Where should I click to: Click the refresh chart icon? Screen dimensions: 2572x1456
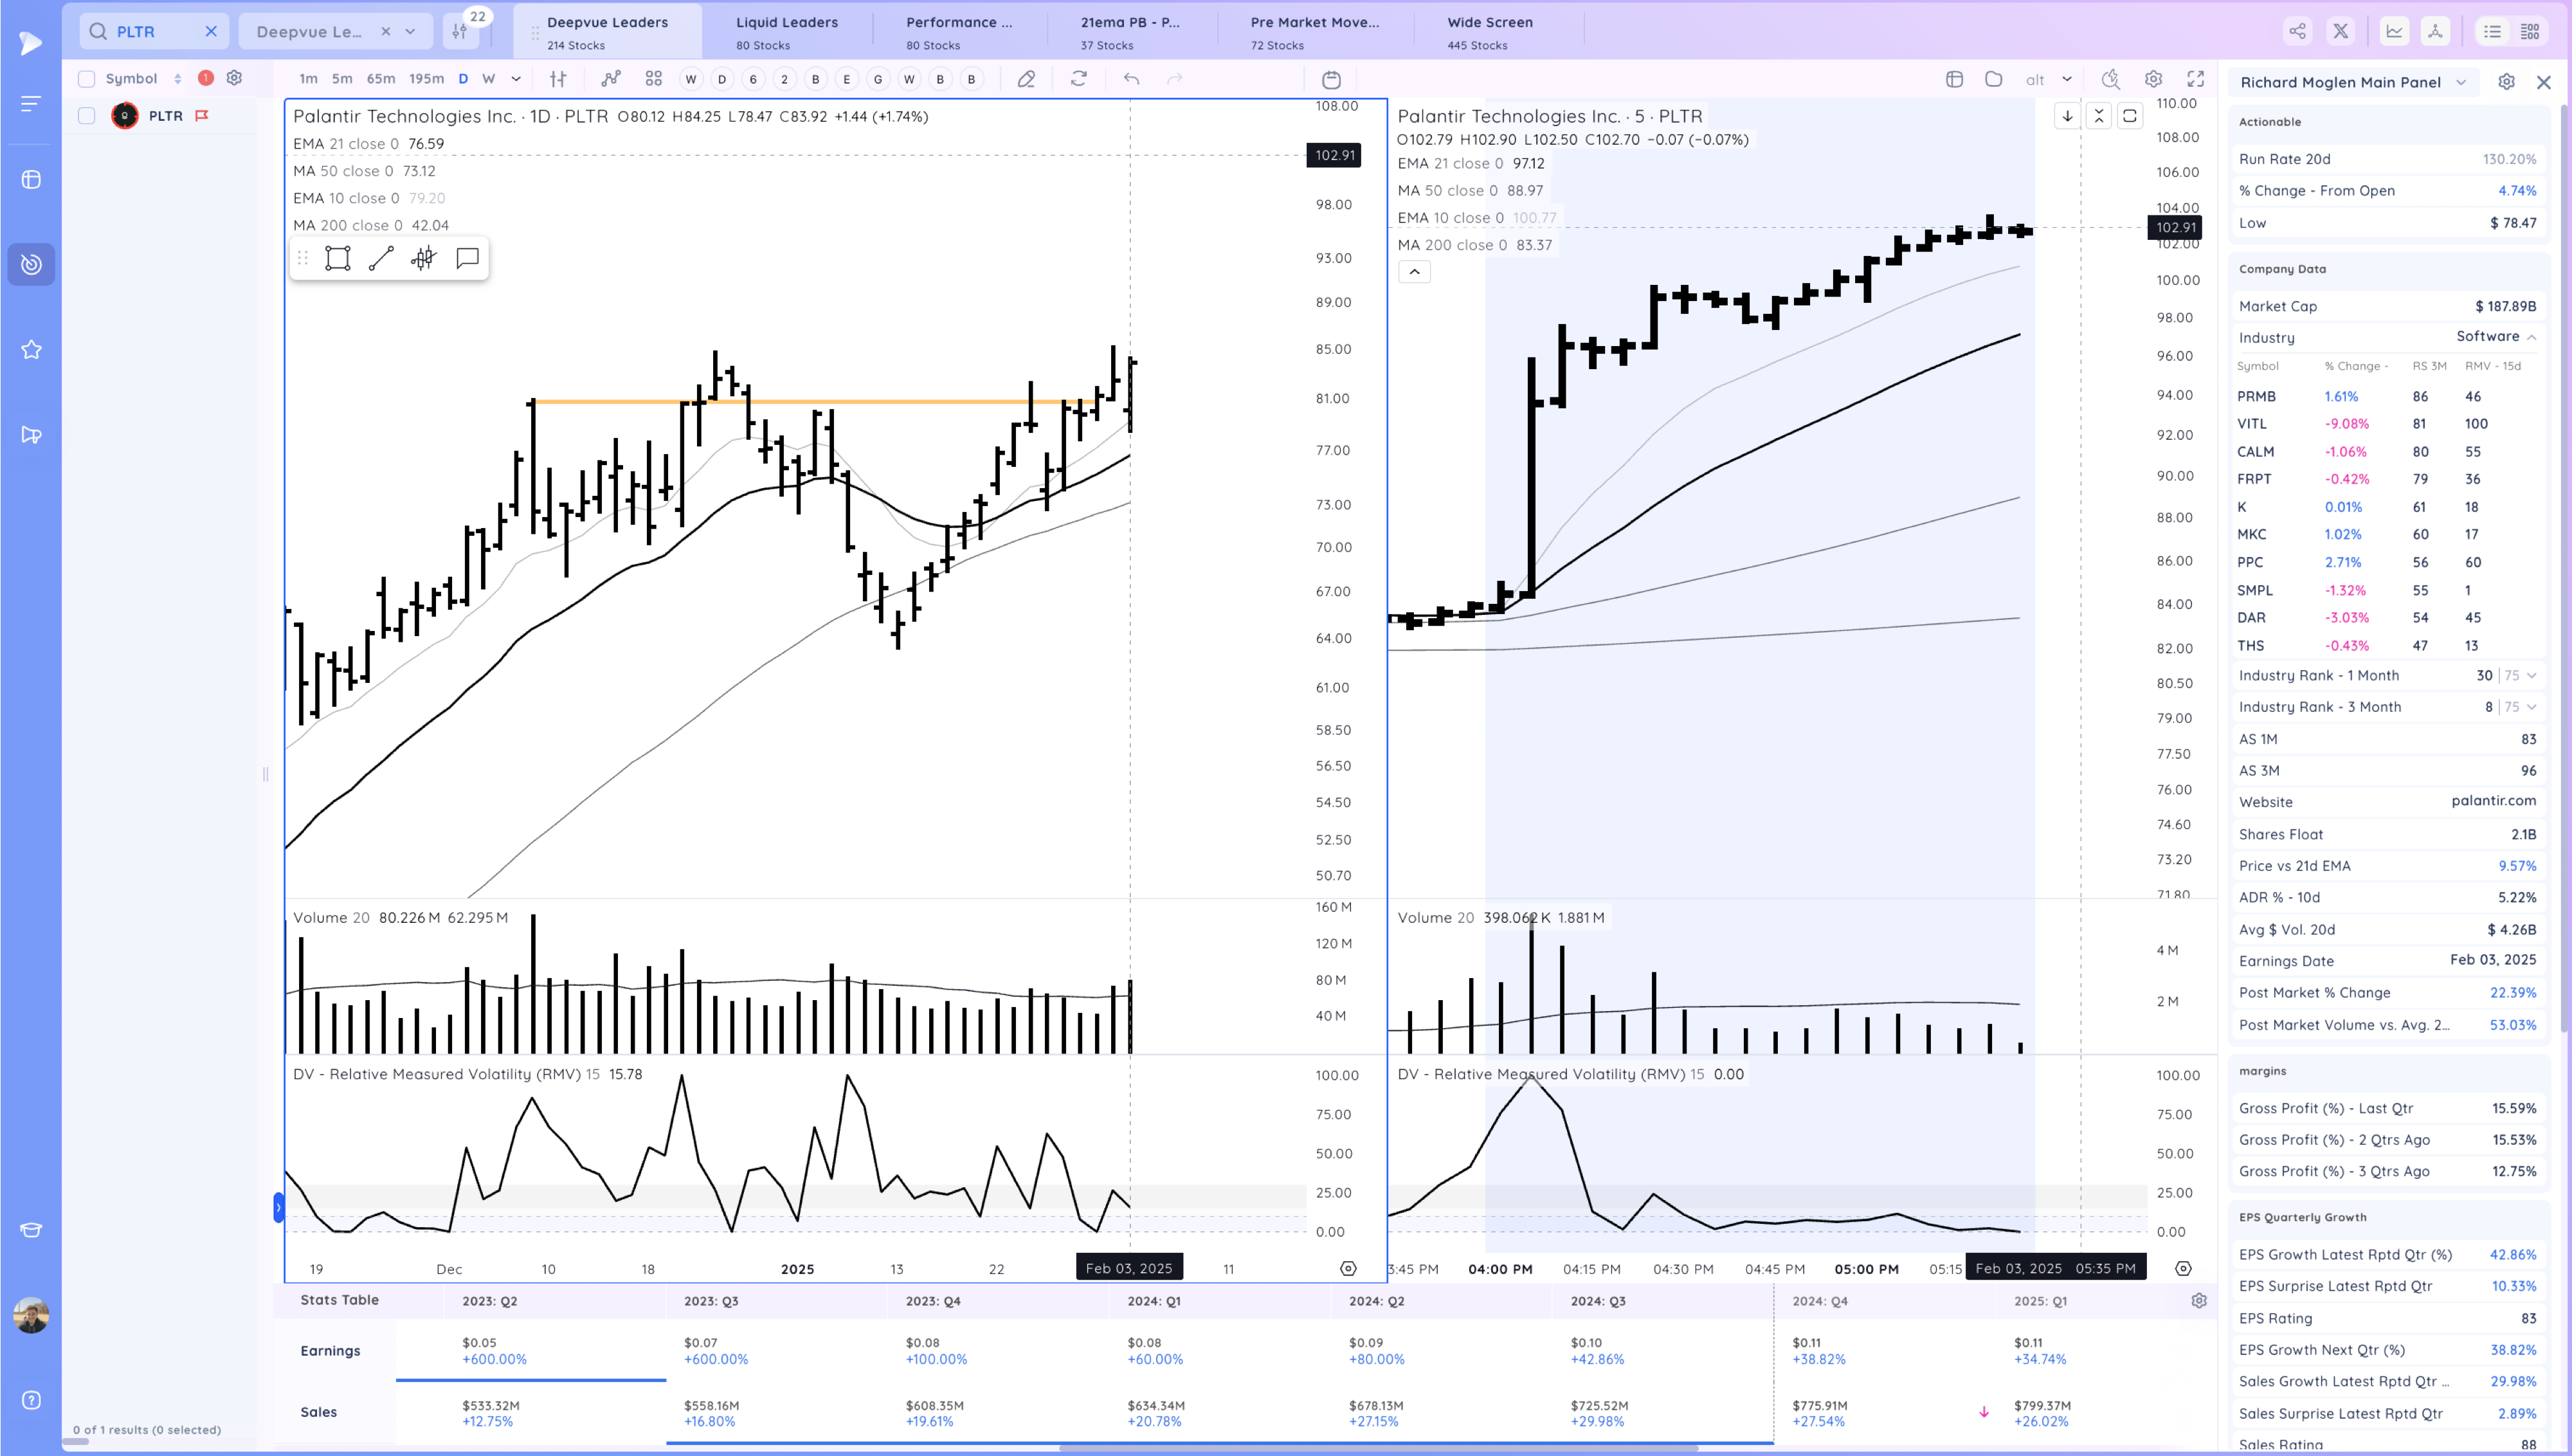click(1078, 79)
